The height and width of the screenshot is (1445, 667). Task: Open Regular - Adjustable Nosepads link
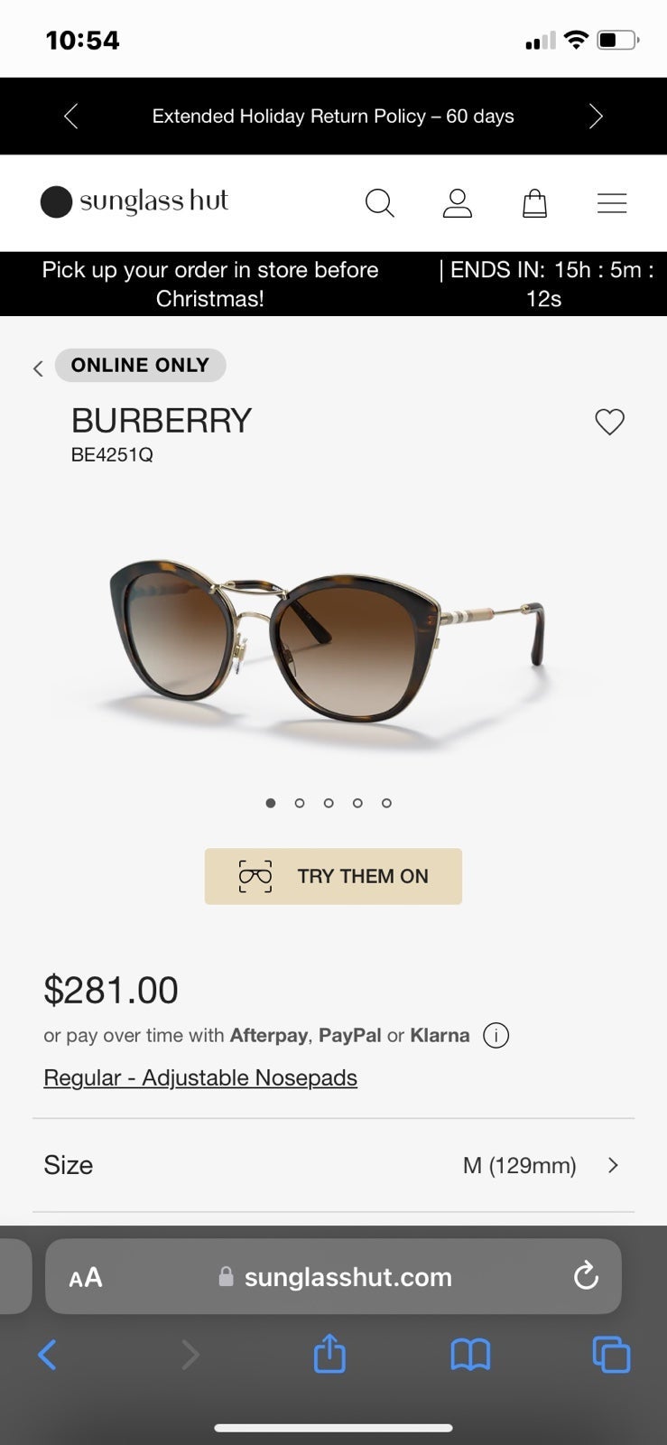click(x=200, y=1077)
